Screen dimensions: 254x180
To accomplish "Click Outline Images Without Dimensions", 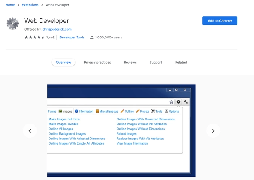I will (140, 129).
